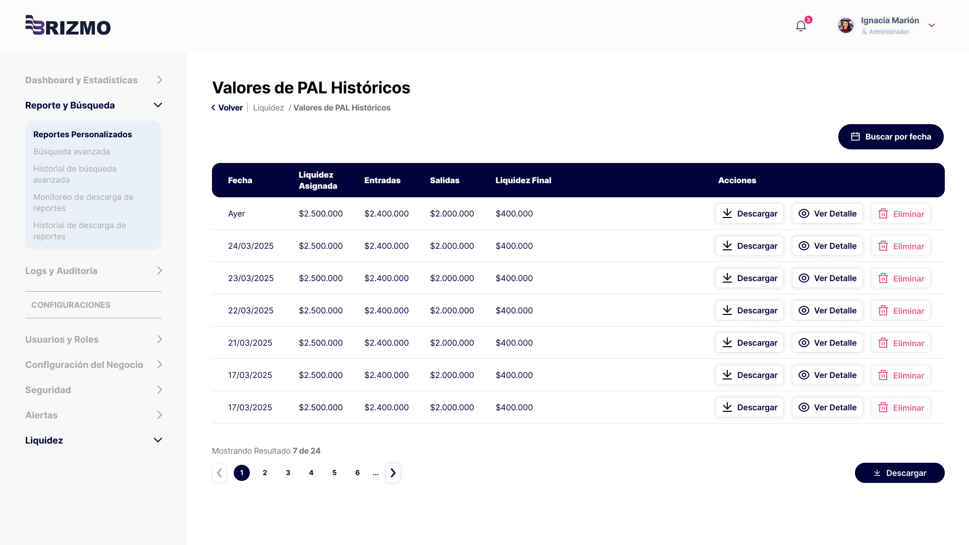969x545 pixels.
Task: Collapse the Reporte y Búsqueda section
Action: pos(157,105)
